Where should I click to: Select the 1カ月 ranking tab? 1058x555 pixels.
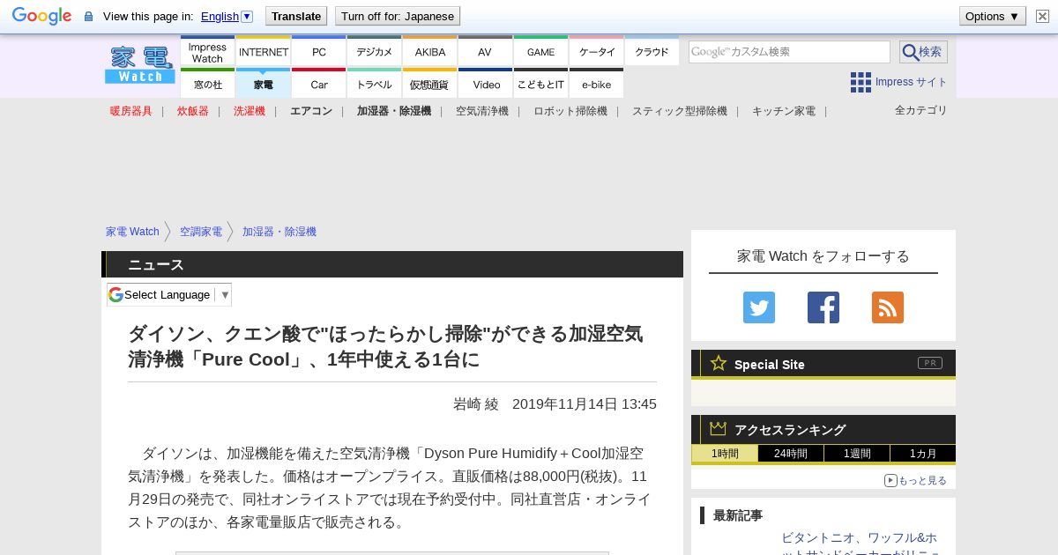pyautogui.click(x=923, y=454)
